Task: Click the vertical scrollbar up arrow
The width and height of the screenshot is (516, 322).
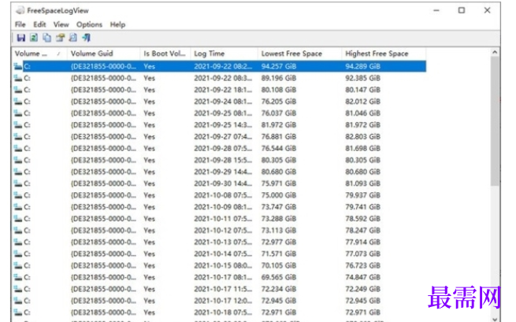Action: (495, 52)
